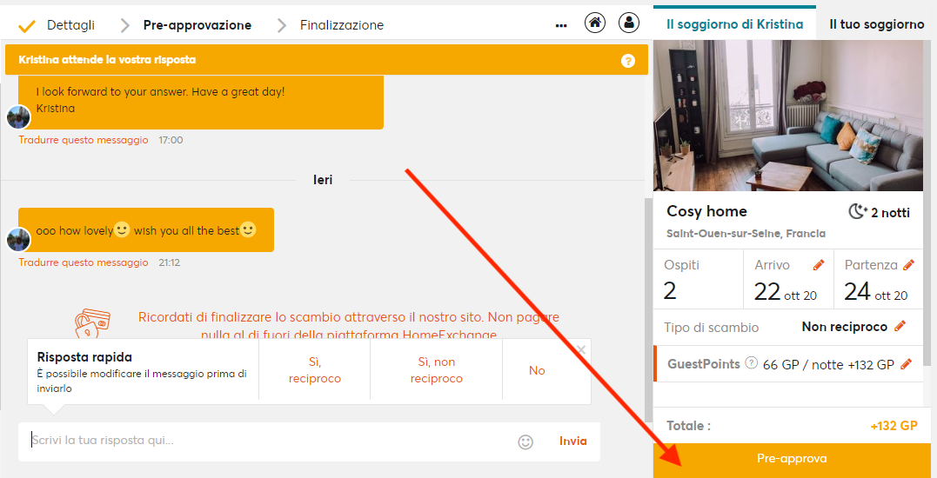This screenshot has width=937, height=478.
Task: Choose quick reply Sì, non reciproco
Action: tap(436, 370)
